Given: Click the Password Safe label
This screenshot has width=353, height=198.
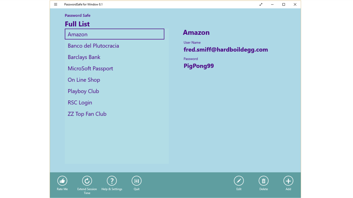Looking at the screenshot, I should click(77, 15).
